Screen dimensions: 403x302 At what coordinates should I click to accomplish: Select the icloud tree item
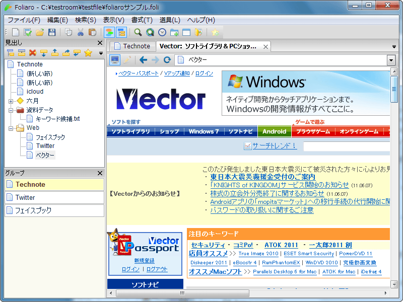point(35,92)
